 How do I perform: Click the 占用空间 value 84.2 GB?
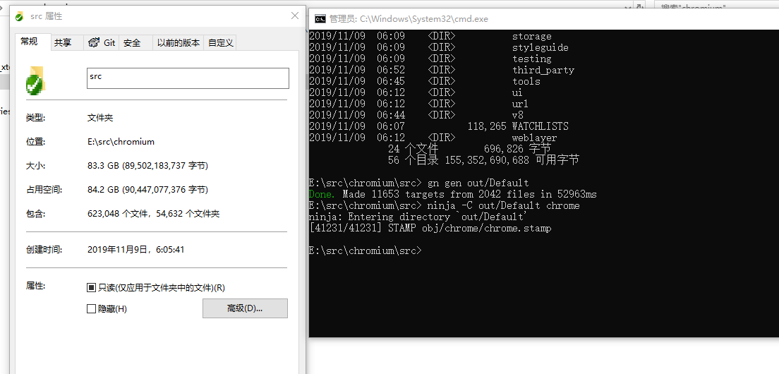[147, 190]
